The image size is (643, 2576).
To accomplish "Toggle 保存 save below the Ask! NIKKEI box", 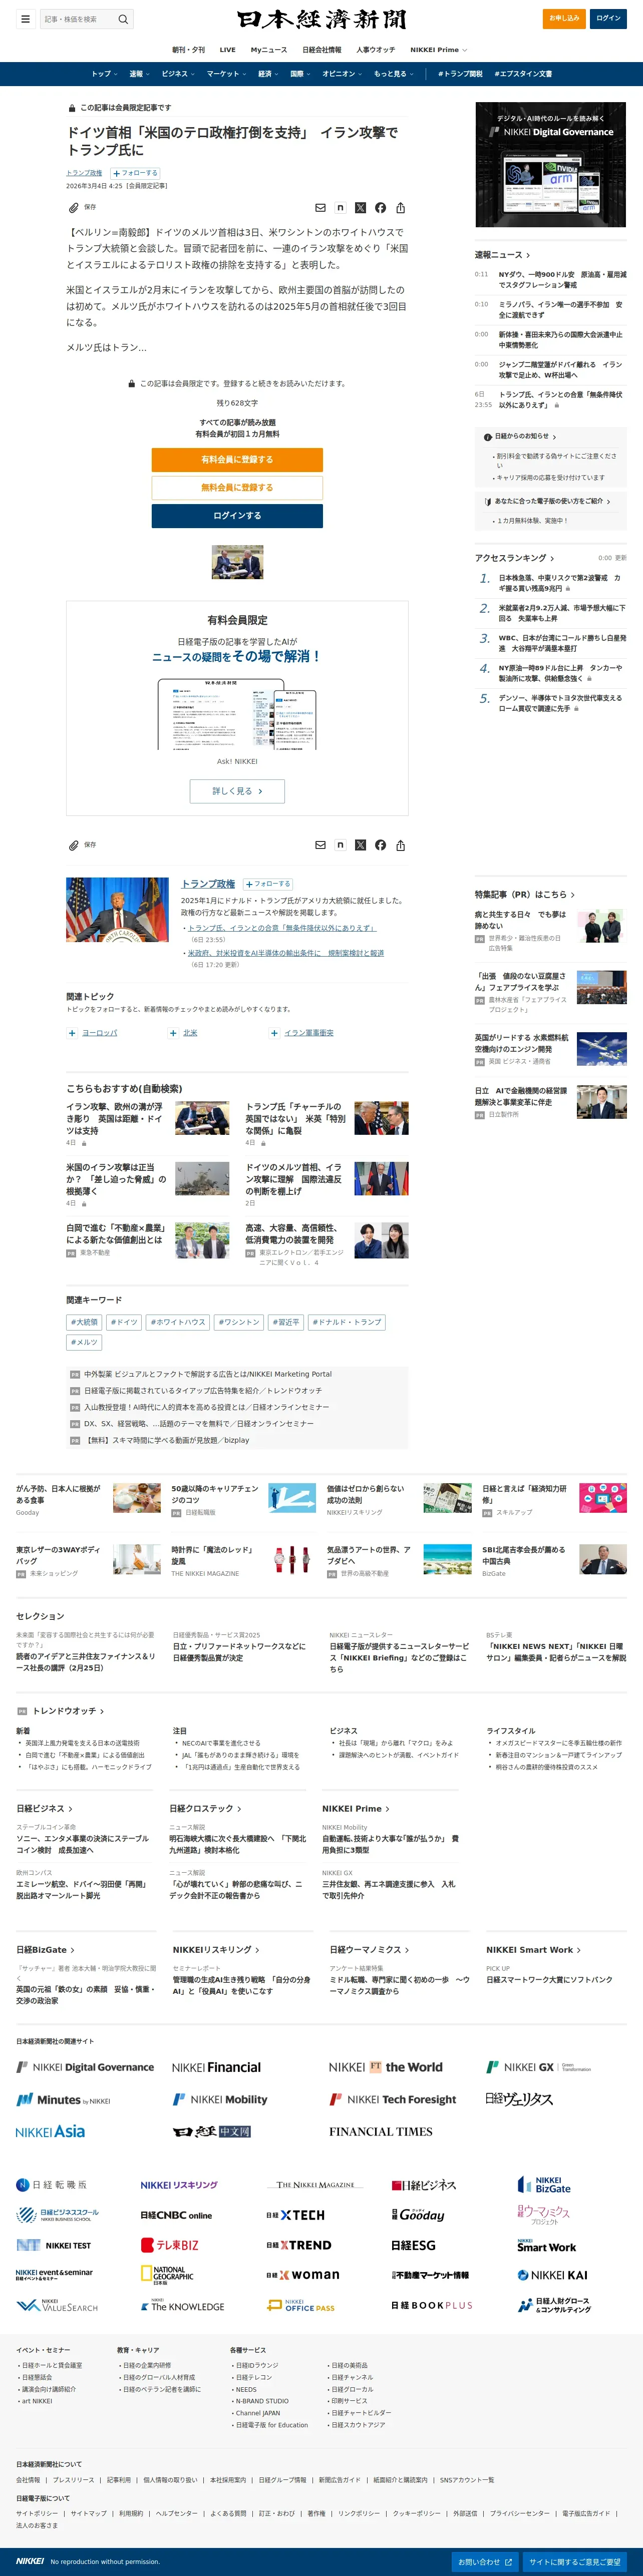I will [x=82, y=845].
